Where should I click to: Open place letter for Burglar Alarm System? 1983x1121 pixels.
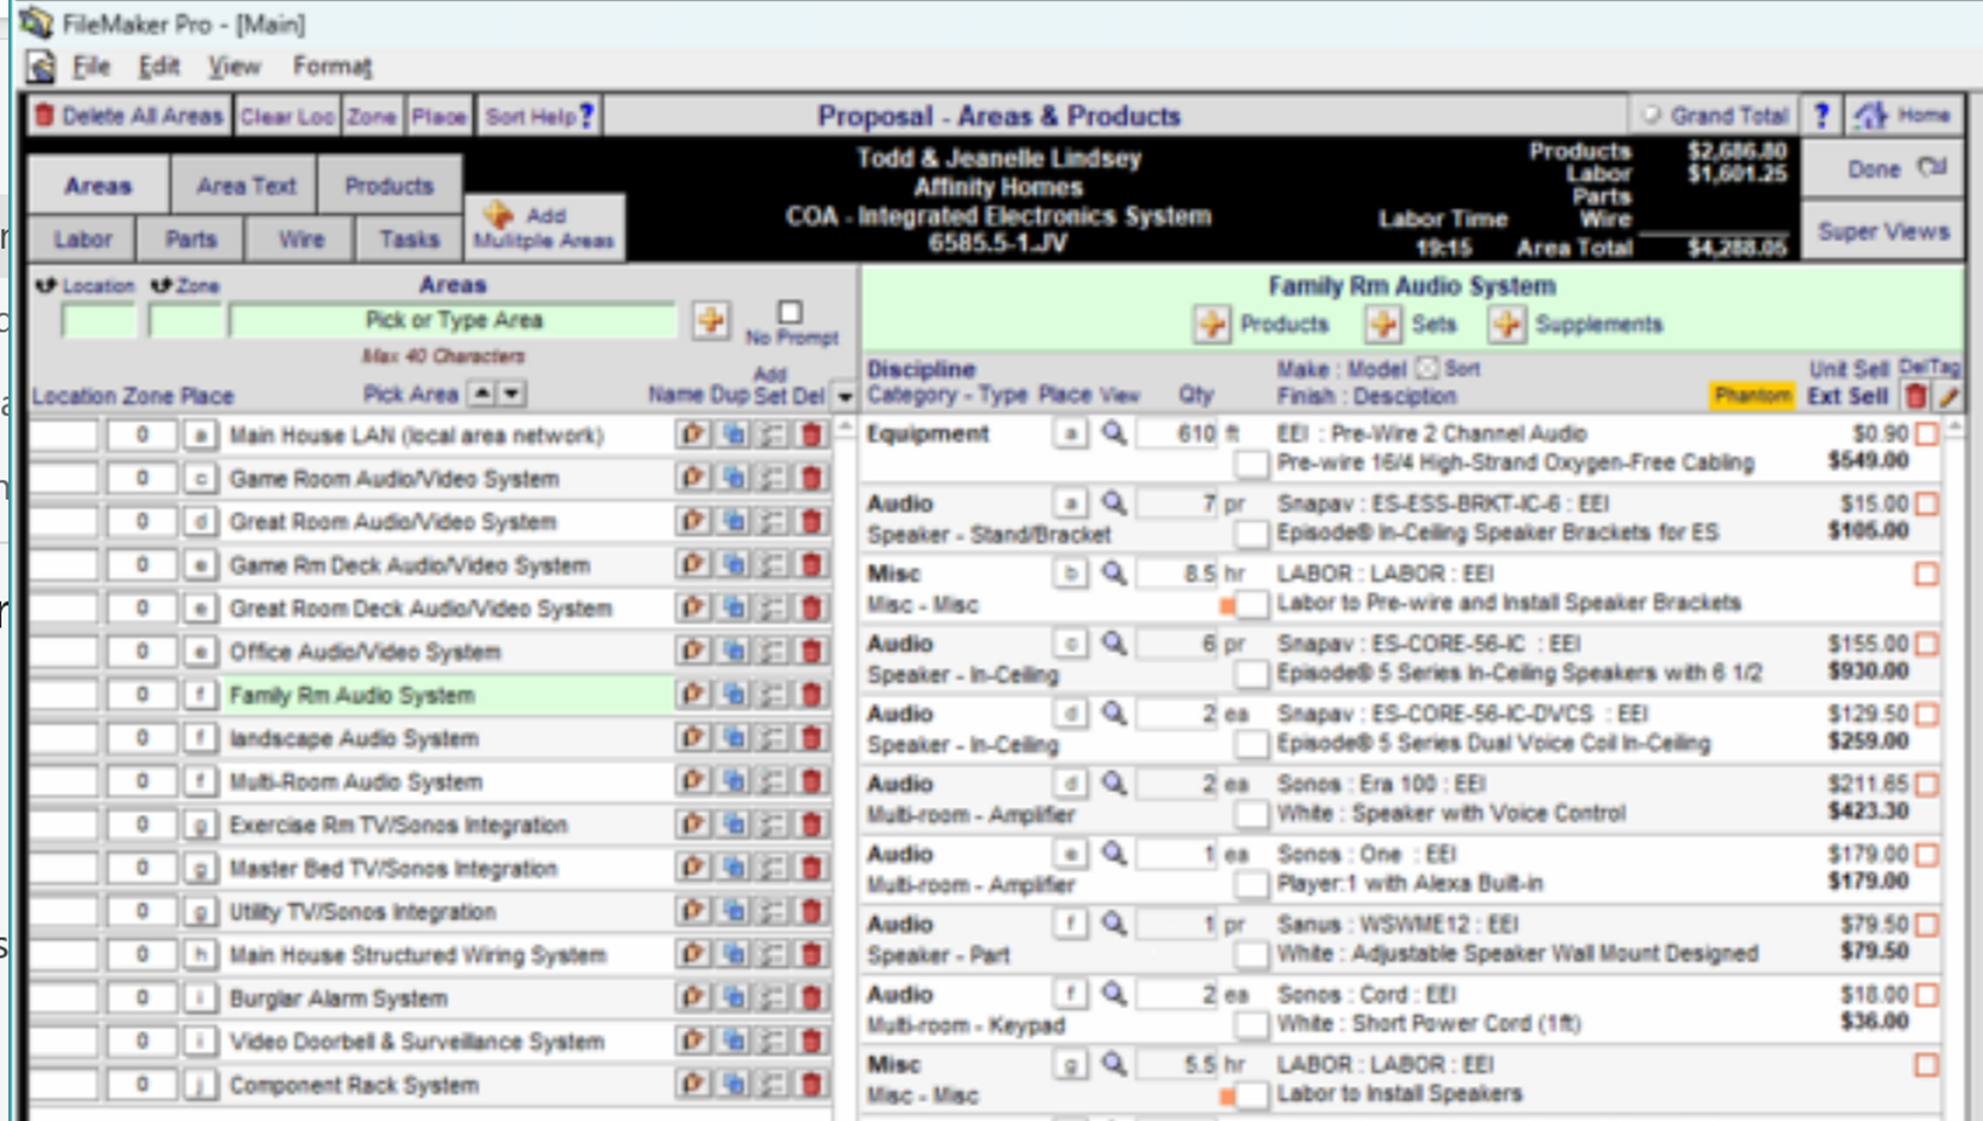200,998
